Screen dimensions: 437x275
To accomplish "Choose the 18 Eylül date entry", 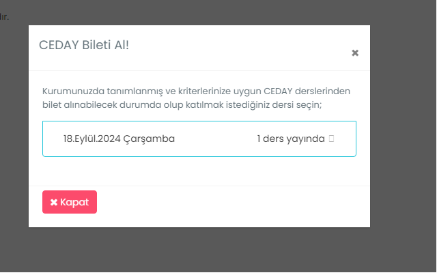I will coord(119,139).
